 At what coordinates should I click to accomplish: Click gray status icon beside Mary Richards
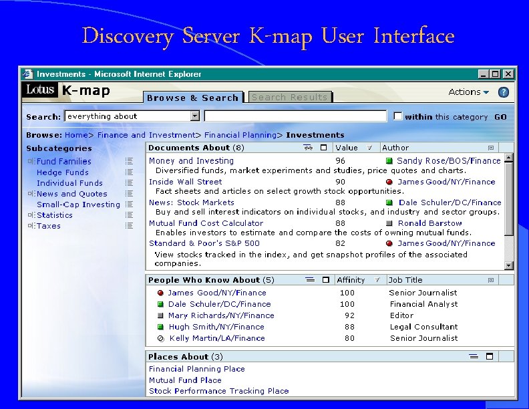point(160,315)
